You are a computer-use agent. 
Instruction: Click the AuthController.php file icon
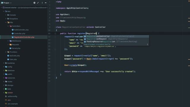pos(12,30)
